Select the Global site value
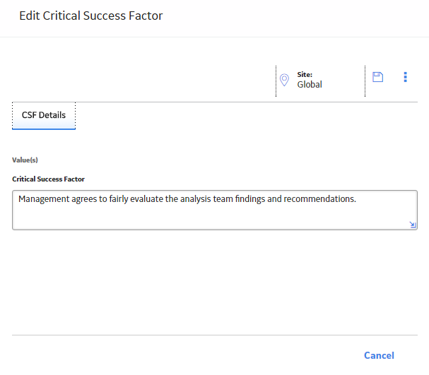This screenshot has width=429, height=375. tap(310, 85)
